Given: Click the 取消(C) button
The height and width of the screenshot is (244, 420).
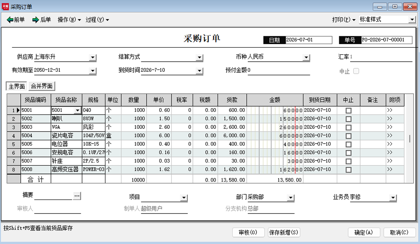Looking at the screenshot, I should tap(399, 232).
